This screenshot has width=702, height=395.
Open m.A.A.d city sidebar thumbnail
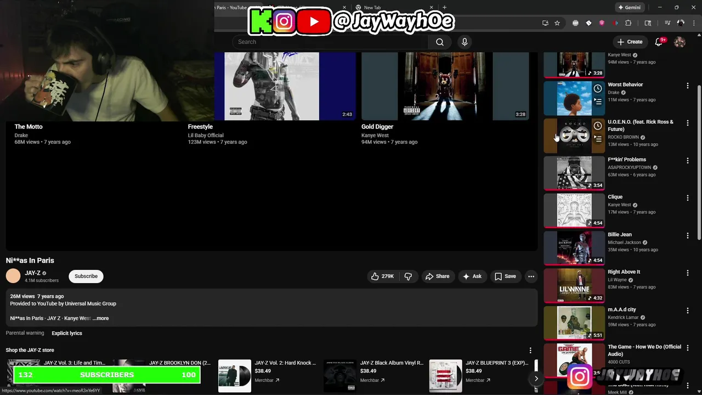tap(574, 323)
